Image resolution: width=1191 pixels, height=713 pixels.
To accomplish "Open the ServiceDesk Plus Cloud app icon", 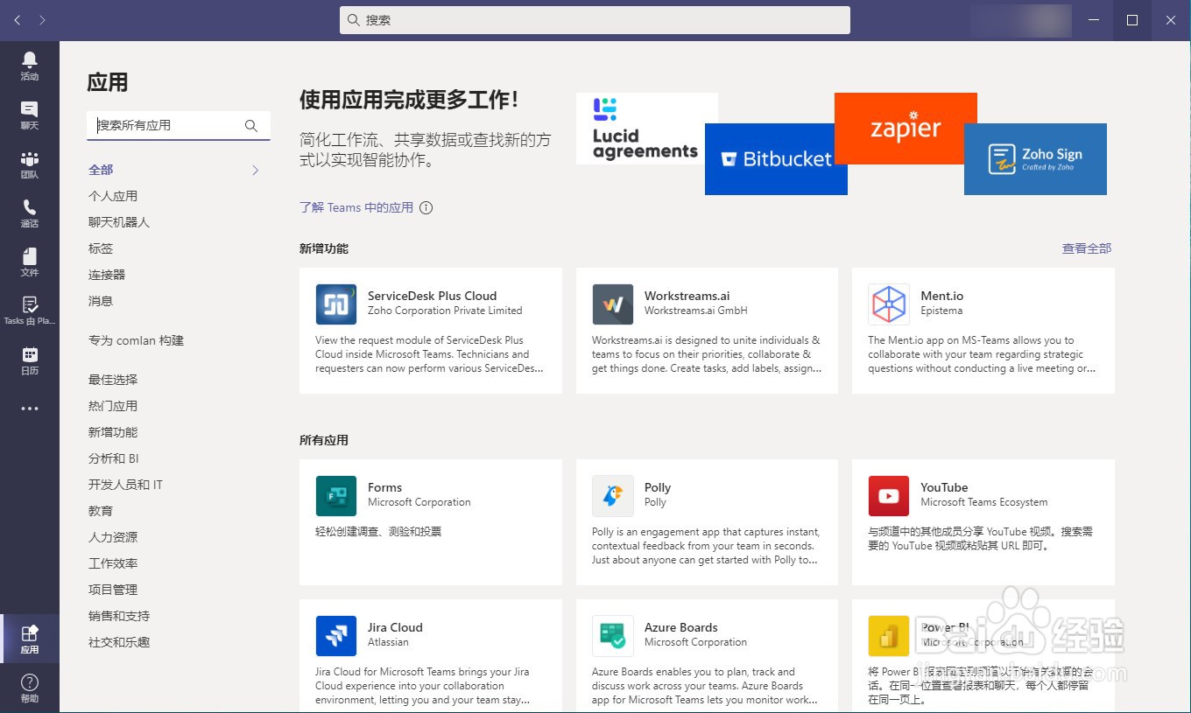I will coord(336,304).
